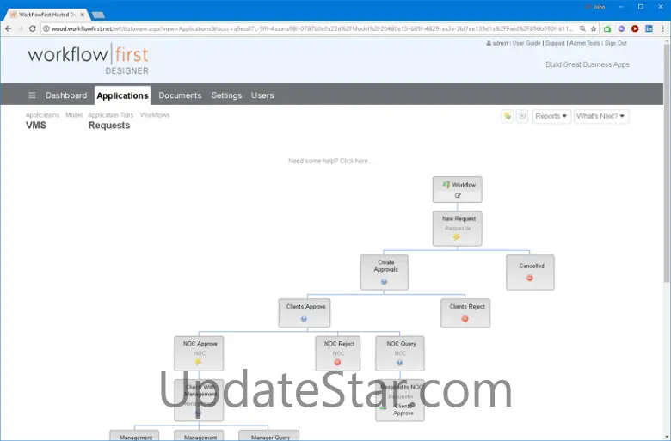Click the yellow tags icon button
The image size is (671, 441).
[508, 116]
